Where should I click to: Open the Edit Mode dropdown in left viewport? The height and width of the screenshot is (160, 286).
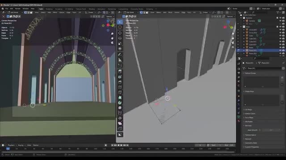click(15, 12)
